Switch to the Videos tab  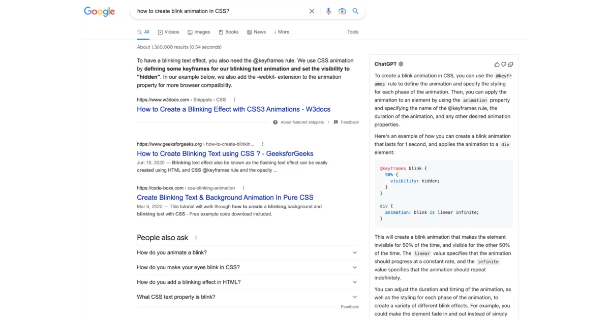click(169, 32)
